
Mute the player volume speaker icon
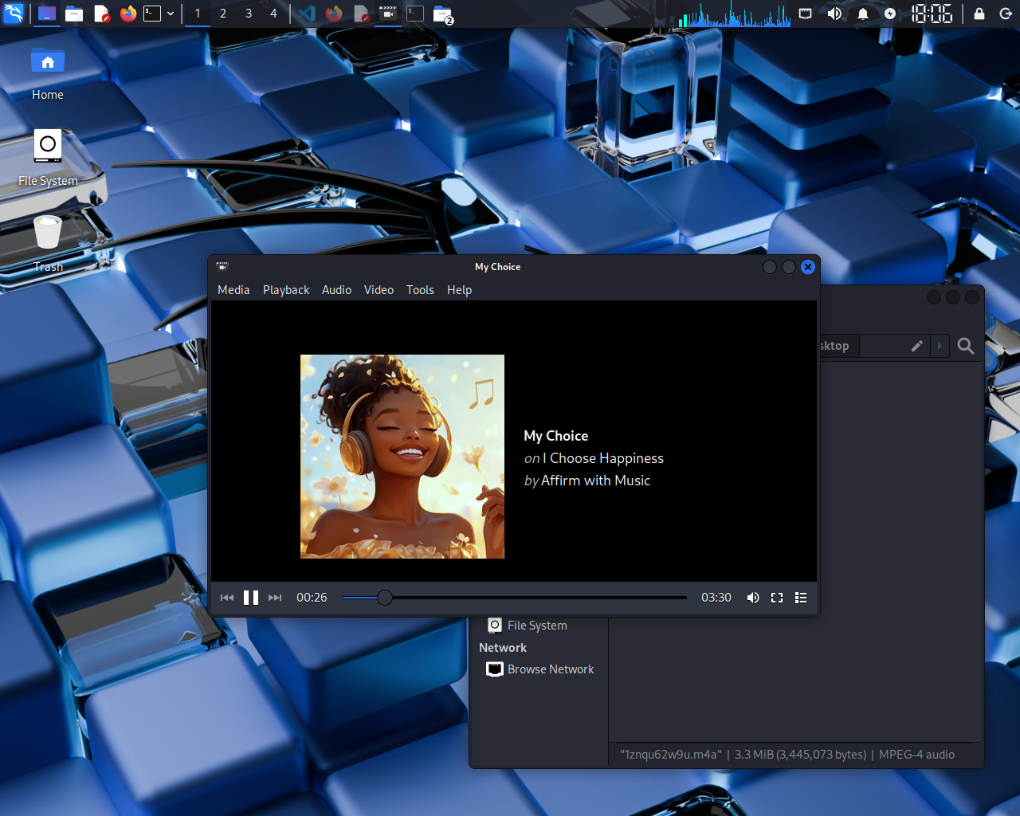point(753,598)
